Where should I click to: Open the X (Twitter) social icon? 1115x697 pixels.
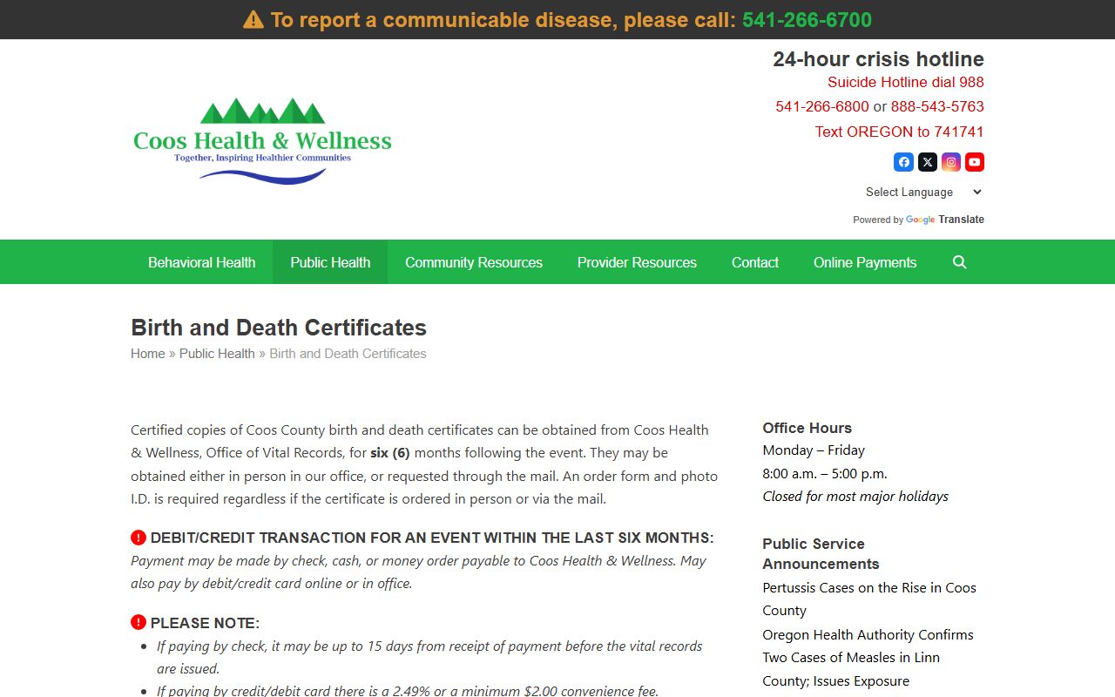pos(928,162)
